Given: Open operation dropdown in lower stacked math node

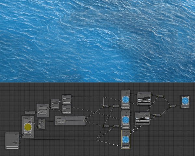Looking at the screenshot, I should click(67, 109).
